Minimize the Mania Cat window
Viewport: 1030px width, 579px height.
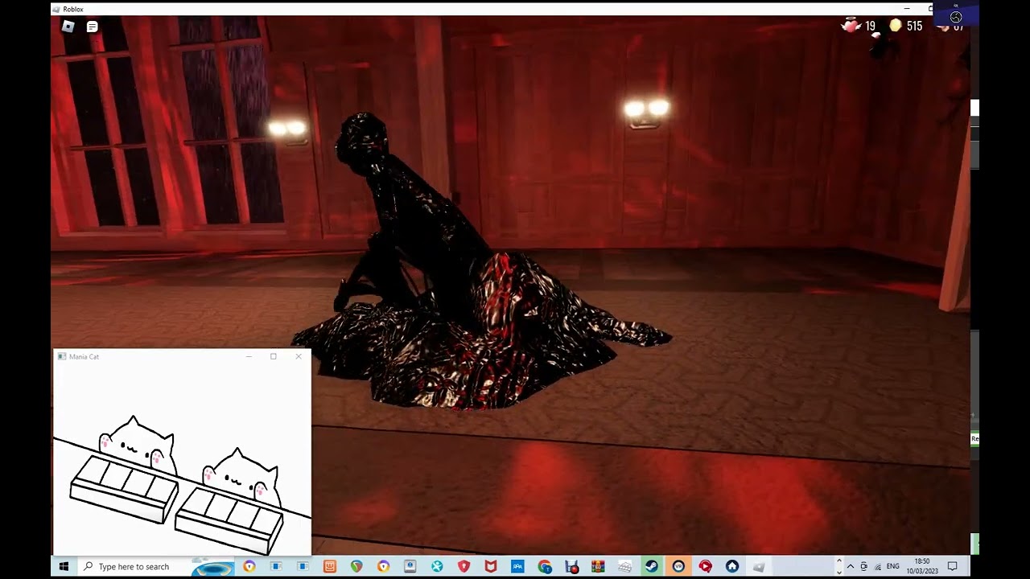[249, 356]
